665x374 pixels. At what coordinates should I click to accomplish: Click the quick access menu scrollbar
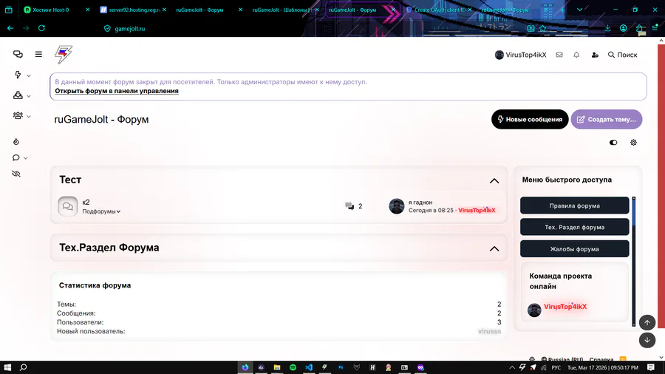634,261
